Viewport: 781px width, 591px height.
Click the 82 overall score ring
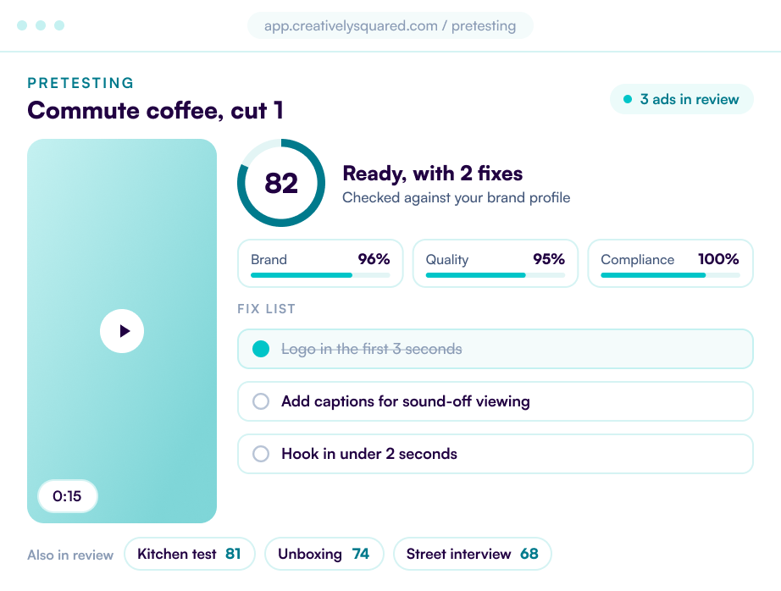(x=281, y=183)
